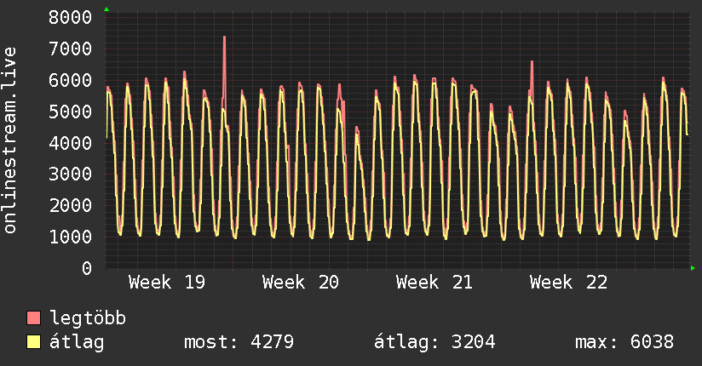Select the átlag: 3204 statistic

434,342
